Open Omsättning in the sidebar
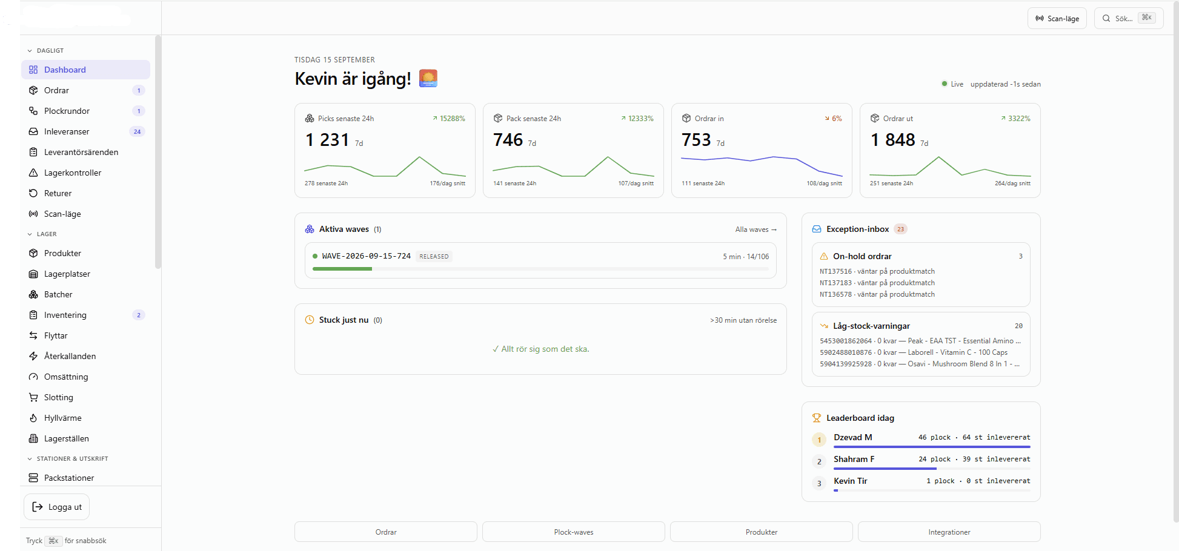Image resolution: width=1179 pixels, height=551 pixels. [85, 377]
